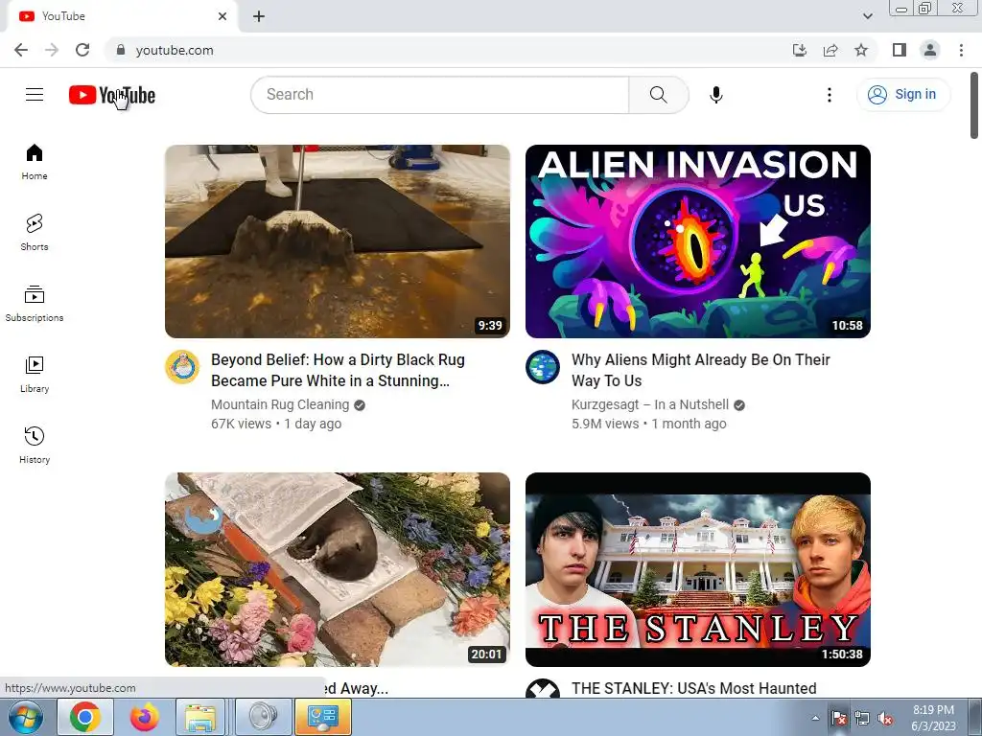The width and height of the screenshot is (982, 736).
Task: Click network tray icon
Action: pyautogui.click(x=862, y=719)
